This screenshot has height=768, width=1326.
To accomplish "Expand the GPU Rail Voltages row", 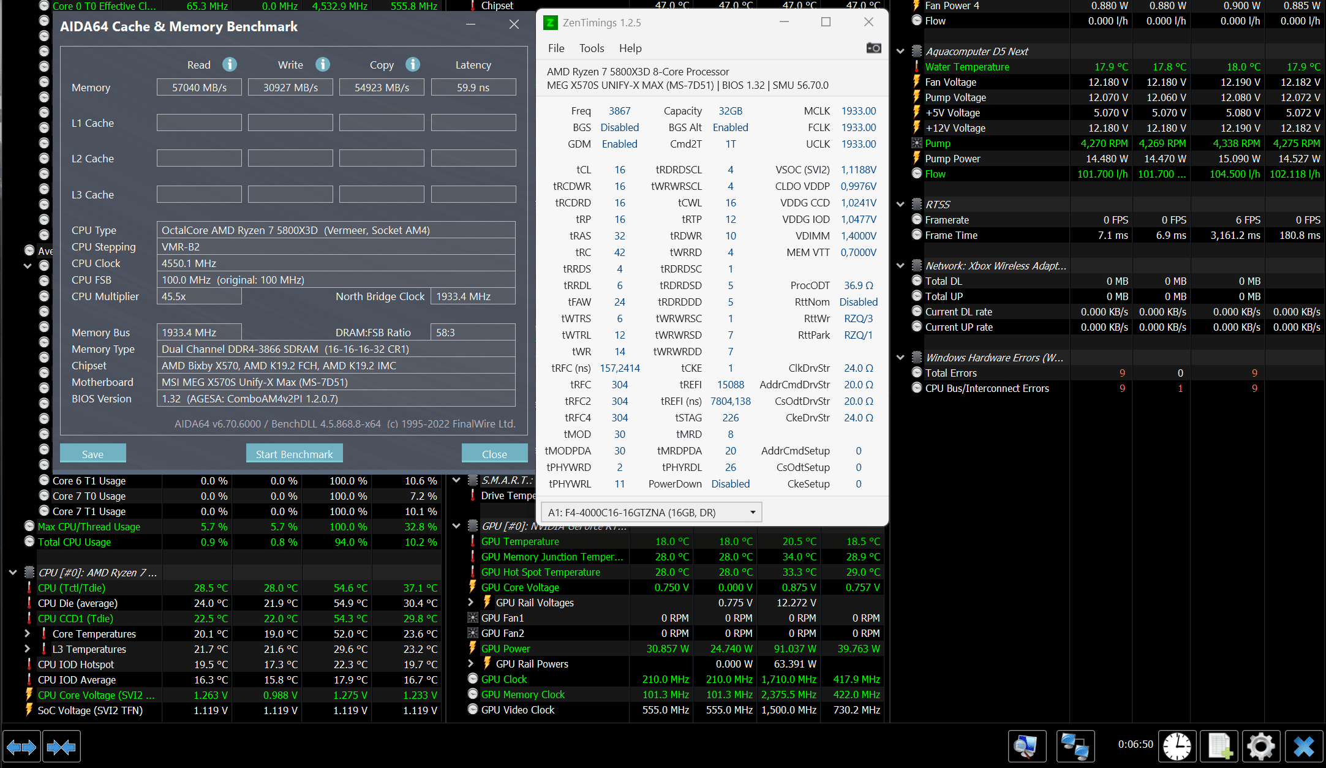I will [x=471, y=603].
